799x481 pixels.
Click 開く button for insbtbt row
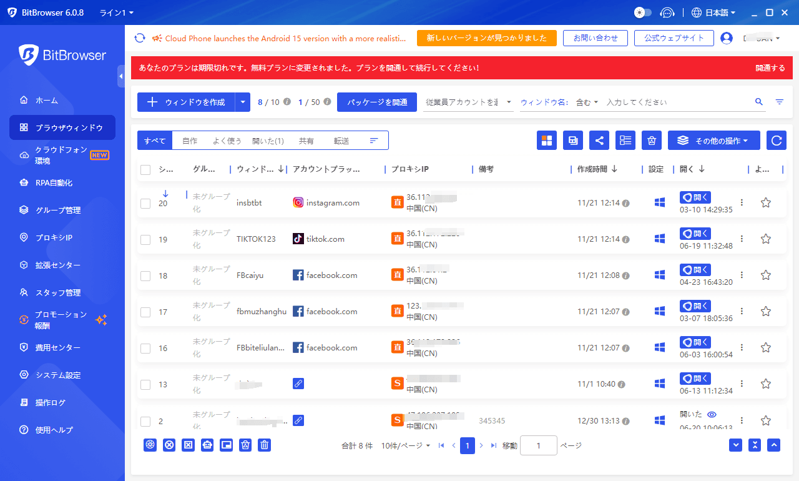click(695, 197)
